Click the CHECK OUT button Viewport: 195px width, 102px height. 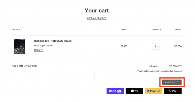click(x=172, y=82)
